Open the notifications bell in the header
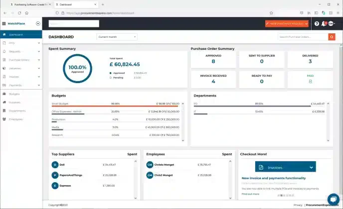 324,23
